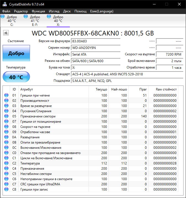The width and height of the screenshot is (186, 198).
Task: Click the status orb of attribute 08
Action: coord(6,127)
